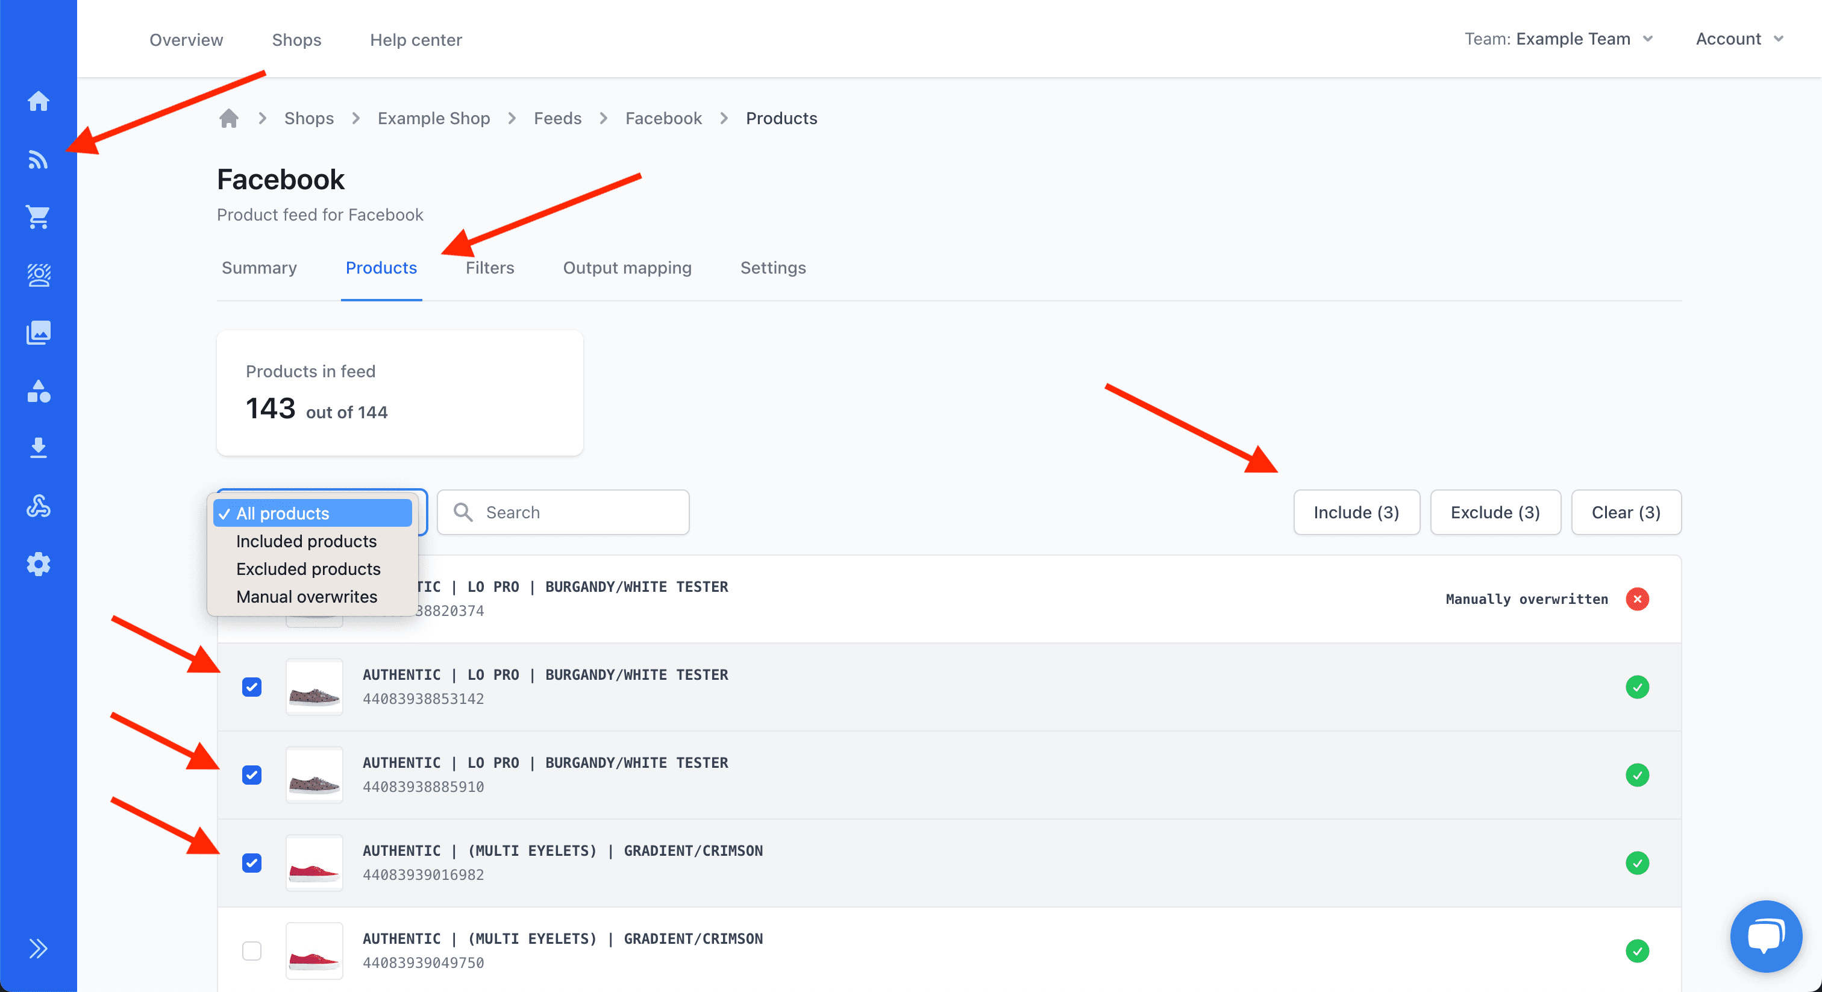Click the shopping cart sidebar icon

click(38, 217)
